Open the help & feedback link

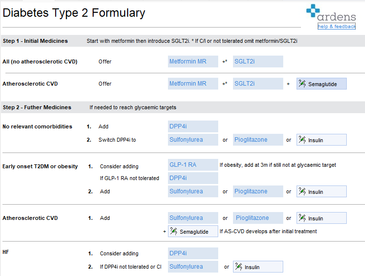pyautogui.click(x=336, y=27)
